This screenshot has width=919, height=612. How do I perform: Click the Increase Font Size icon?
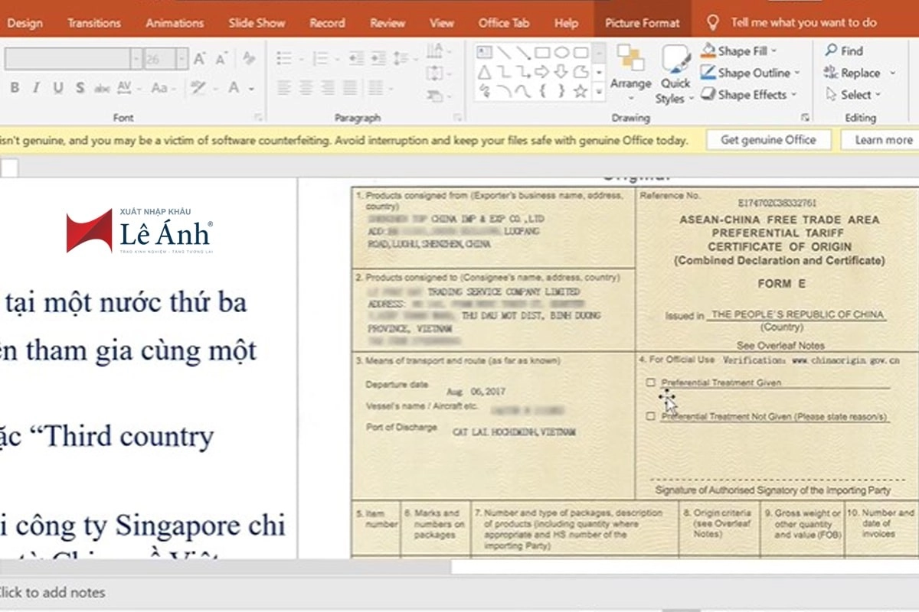click(200, 59)
